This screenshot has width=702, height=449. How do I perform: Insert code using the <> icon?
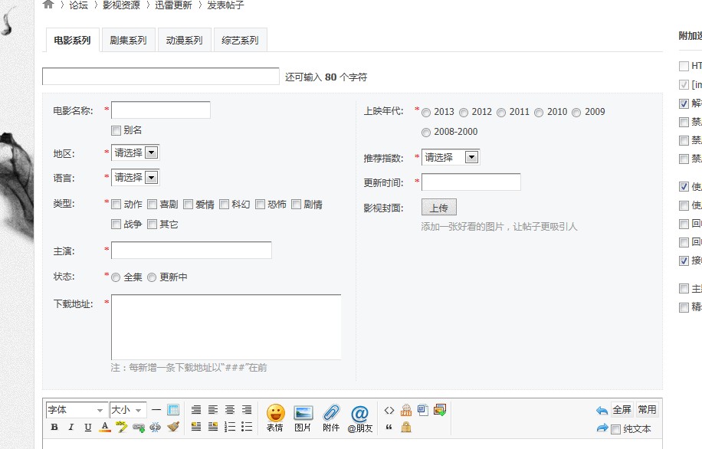tap(389, 410)
